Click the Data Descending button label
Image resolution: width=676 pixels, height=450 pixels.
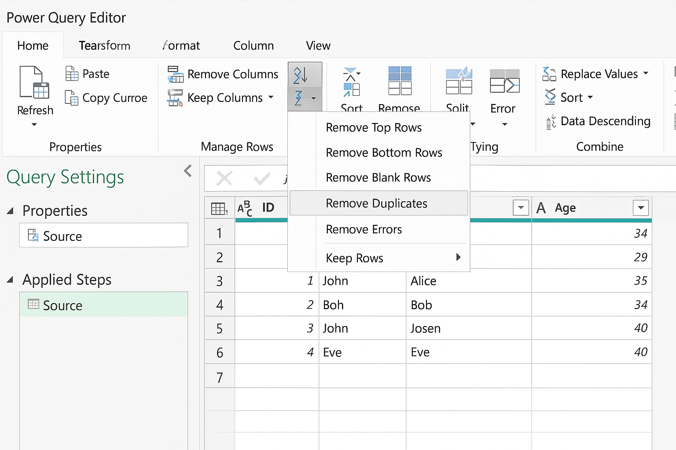pyautogui.click(x=606, y=121)
